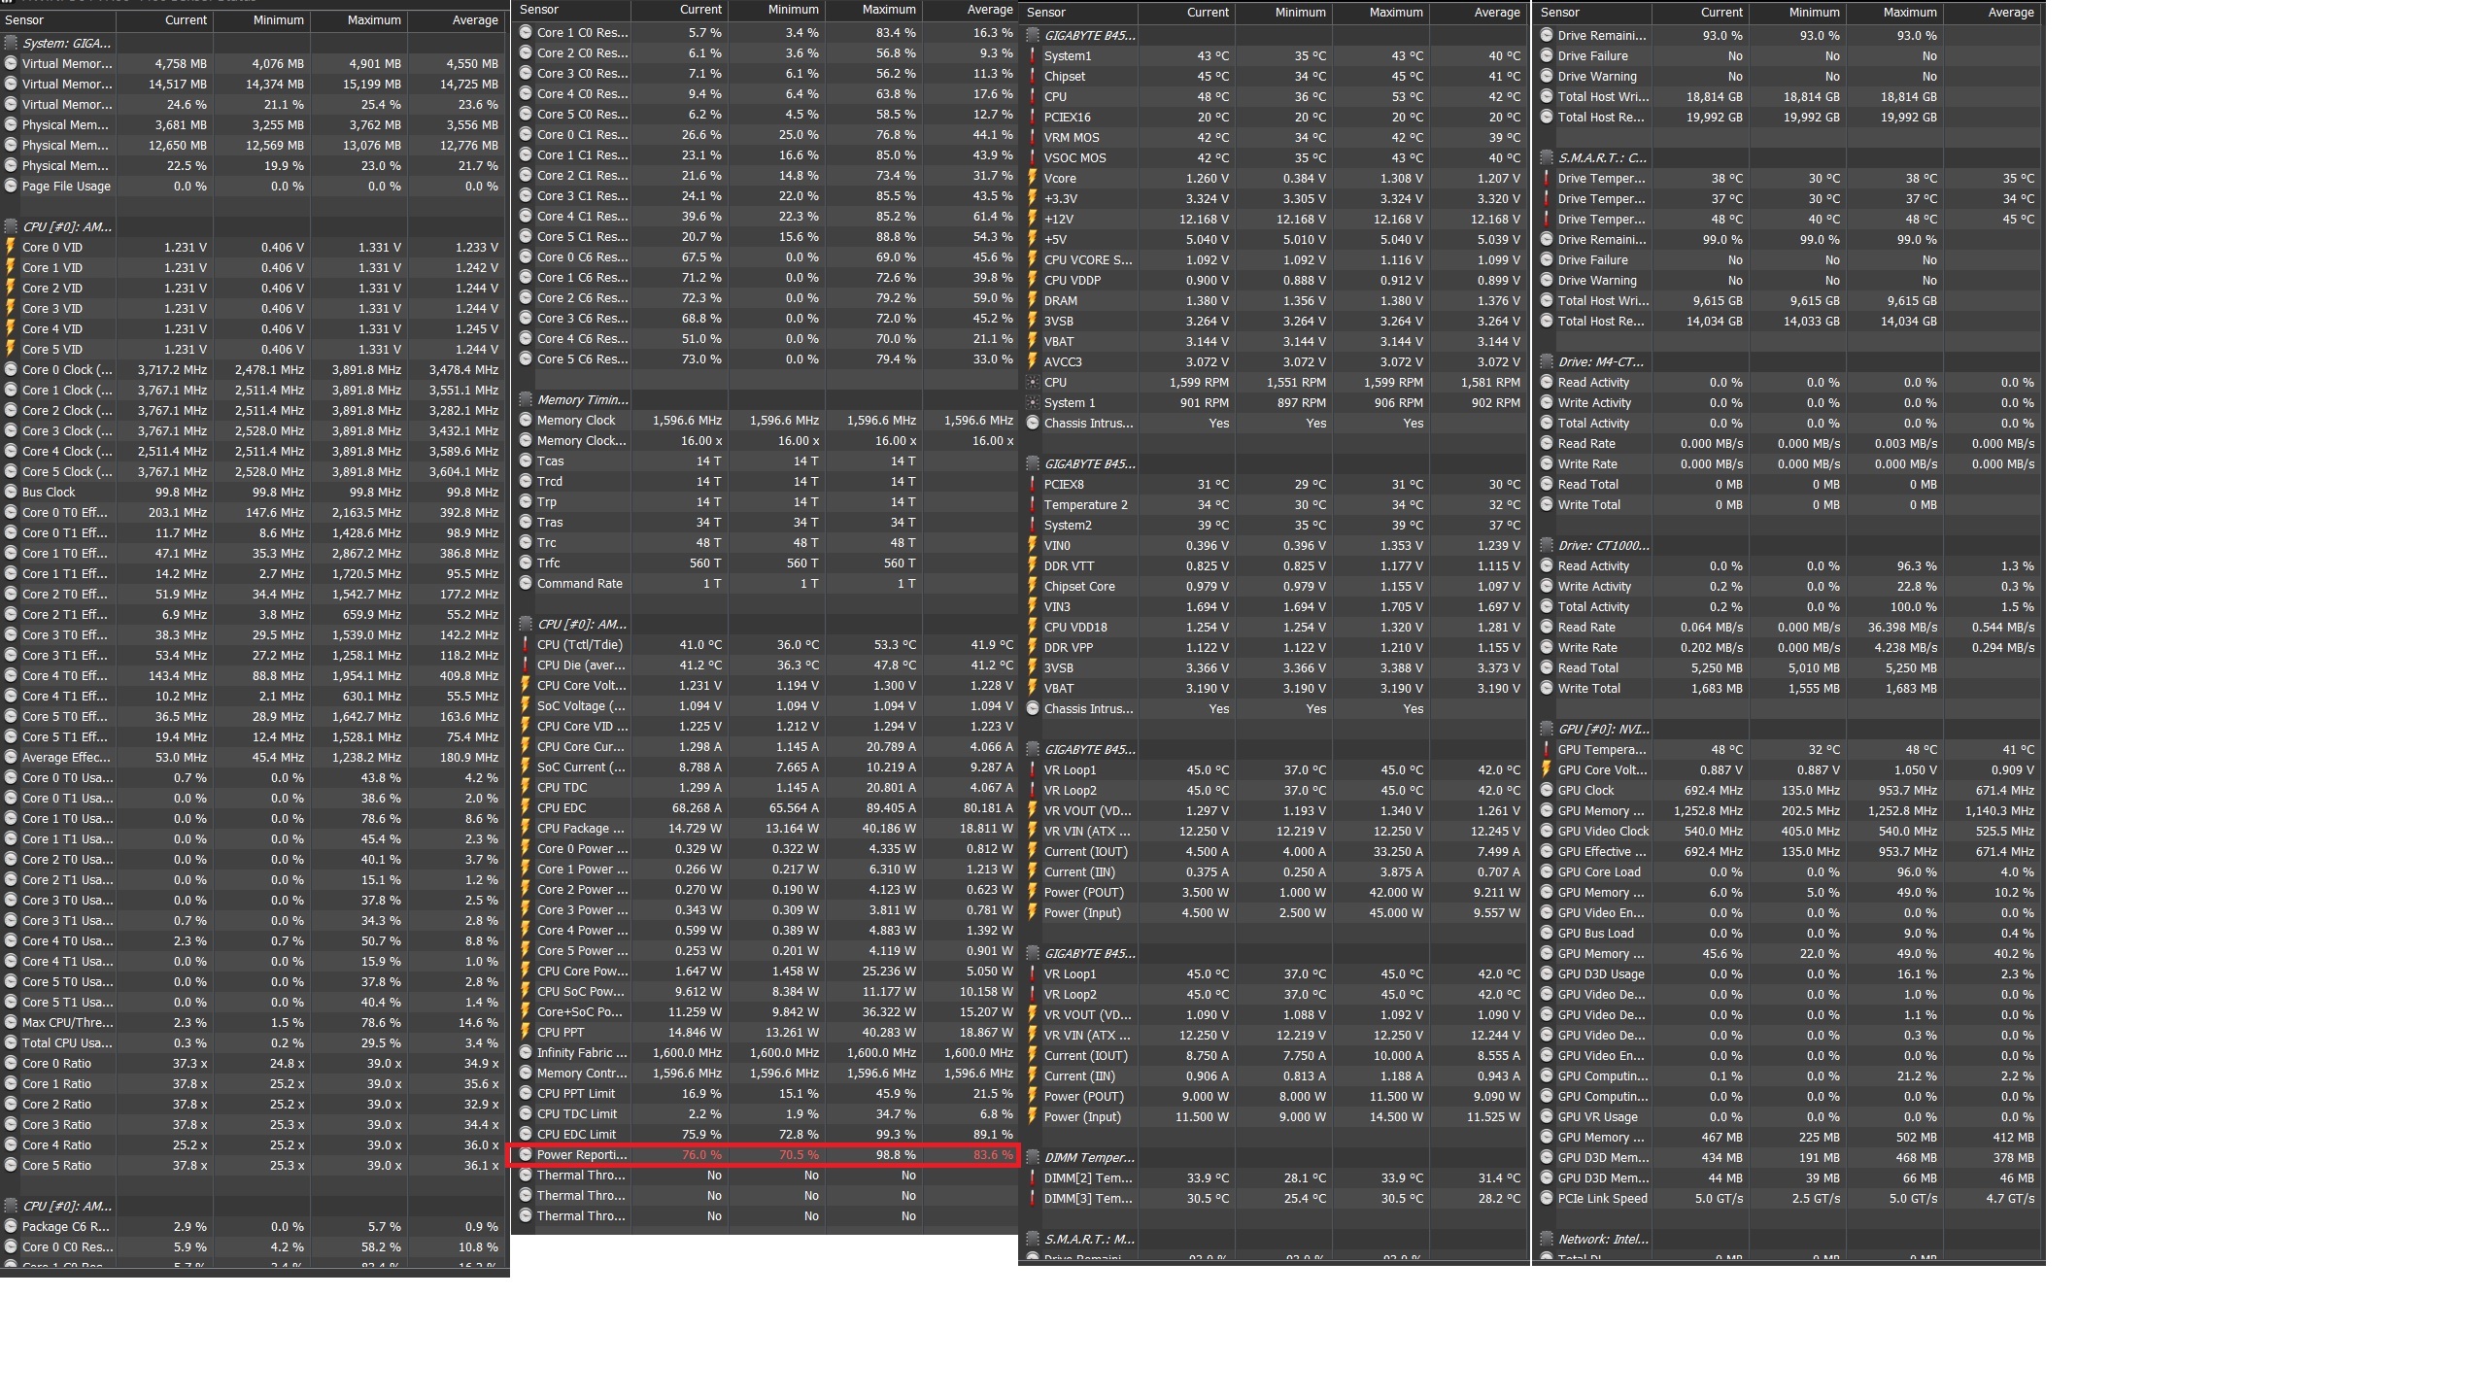Click the Maximum column header in the leftmost panel

tap(373, 19)
